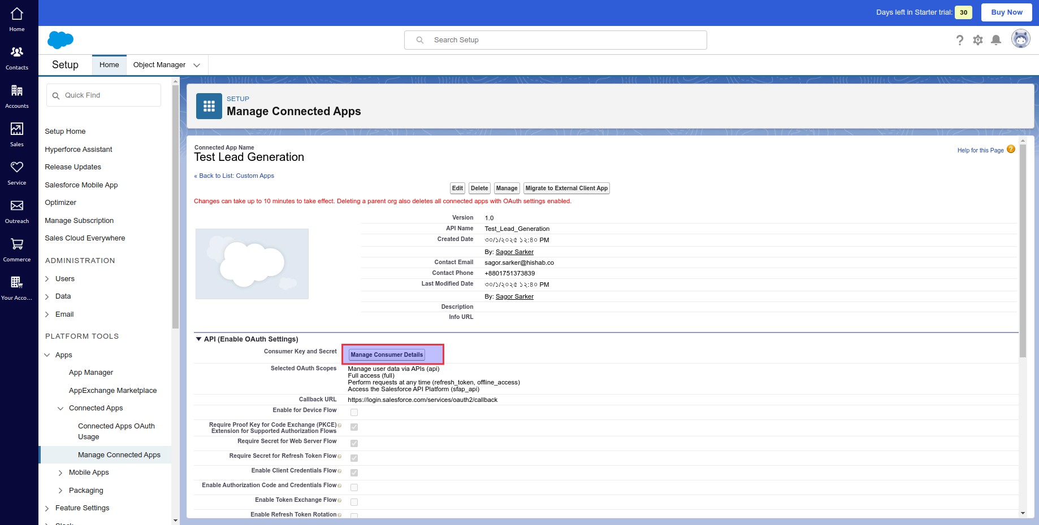Open Sagor Sarker link under Created Date
This screenshot has height=525, width=1039.
click(x=514, y=252)
